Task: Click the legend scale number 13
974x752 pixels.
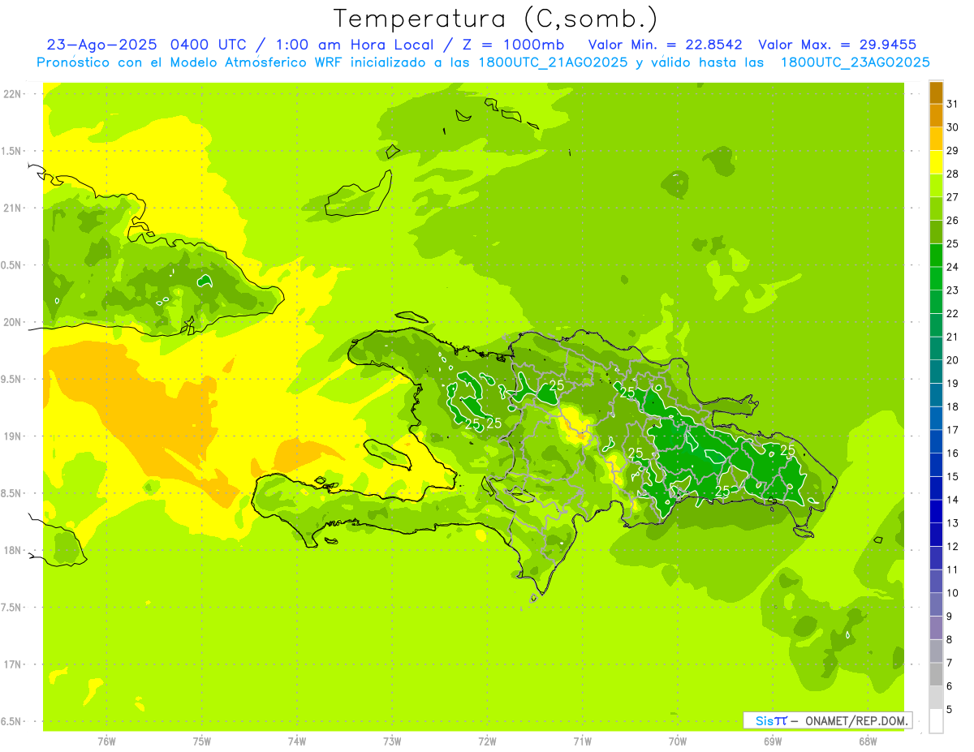Action: [x=953, y=523]
